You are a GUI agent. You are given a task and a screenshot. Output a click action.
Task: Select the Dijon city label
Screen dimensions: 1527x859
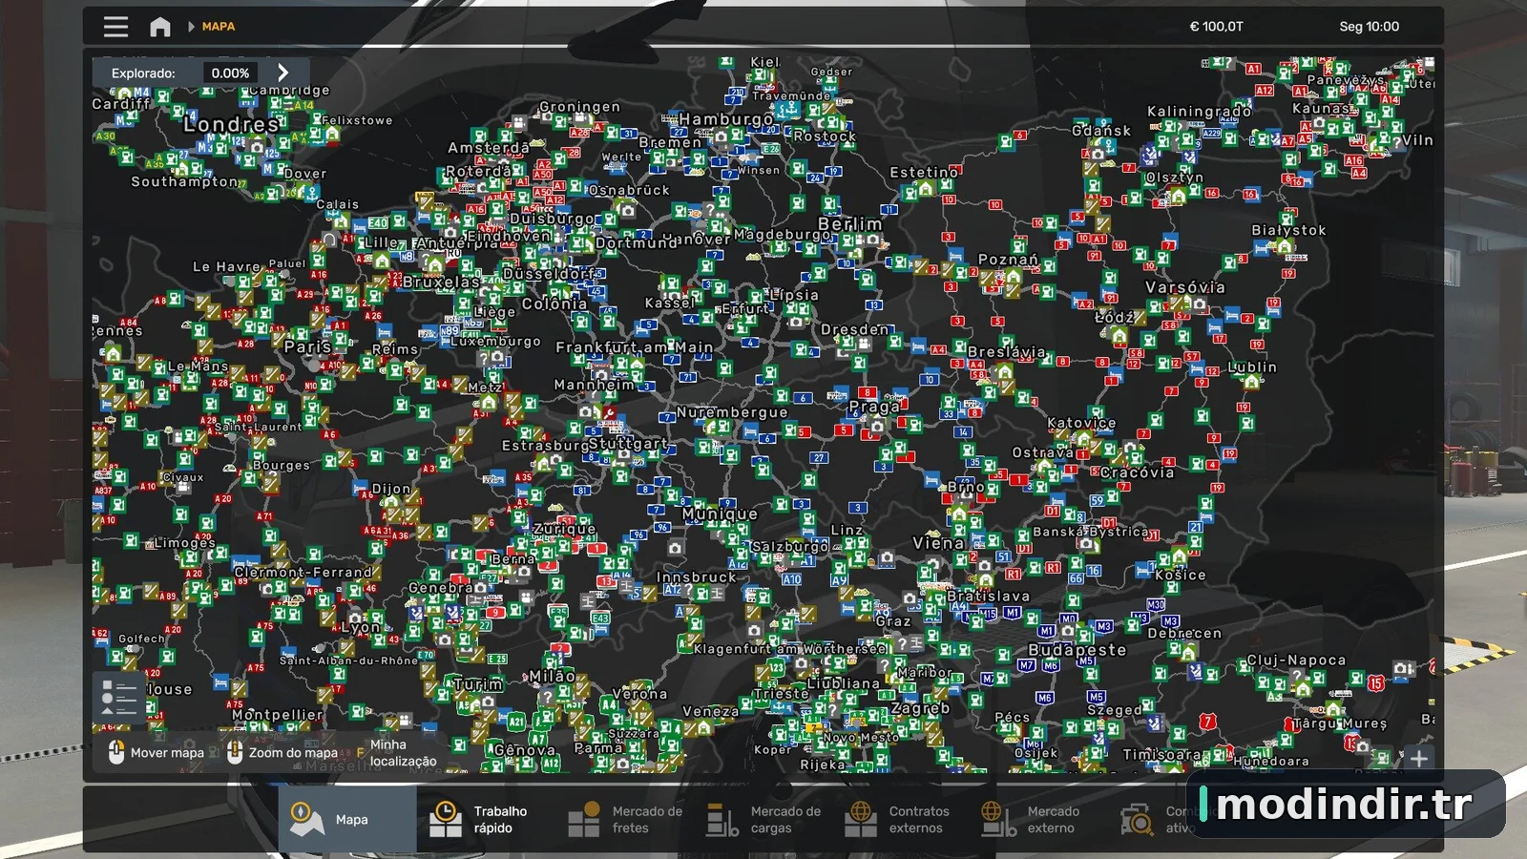(391, 489)
